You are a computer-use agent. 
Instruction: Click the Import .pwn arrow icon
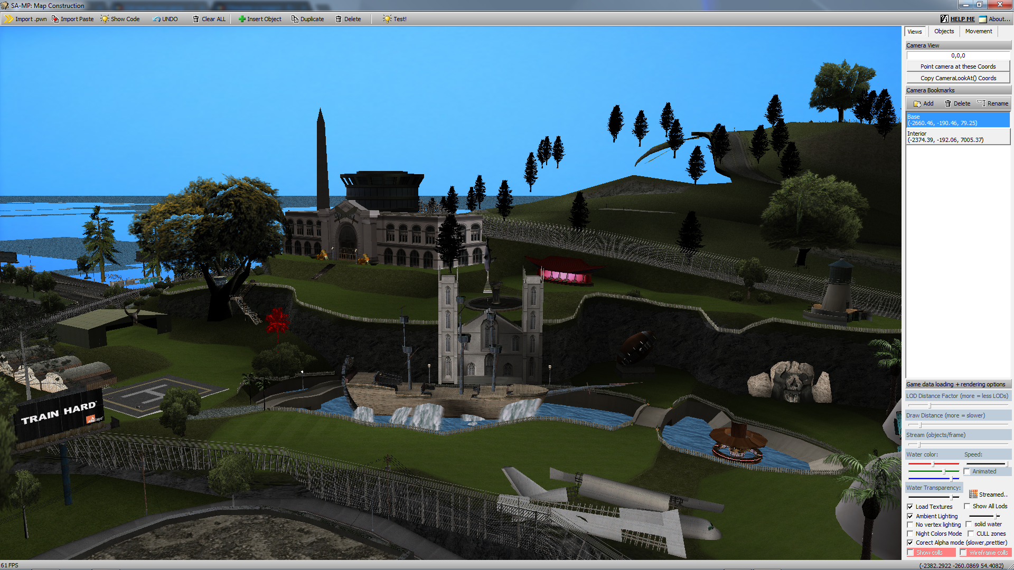point(9,19)
